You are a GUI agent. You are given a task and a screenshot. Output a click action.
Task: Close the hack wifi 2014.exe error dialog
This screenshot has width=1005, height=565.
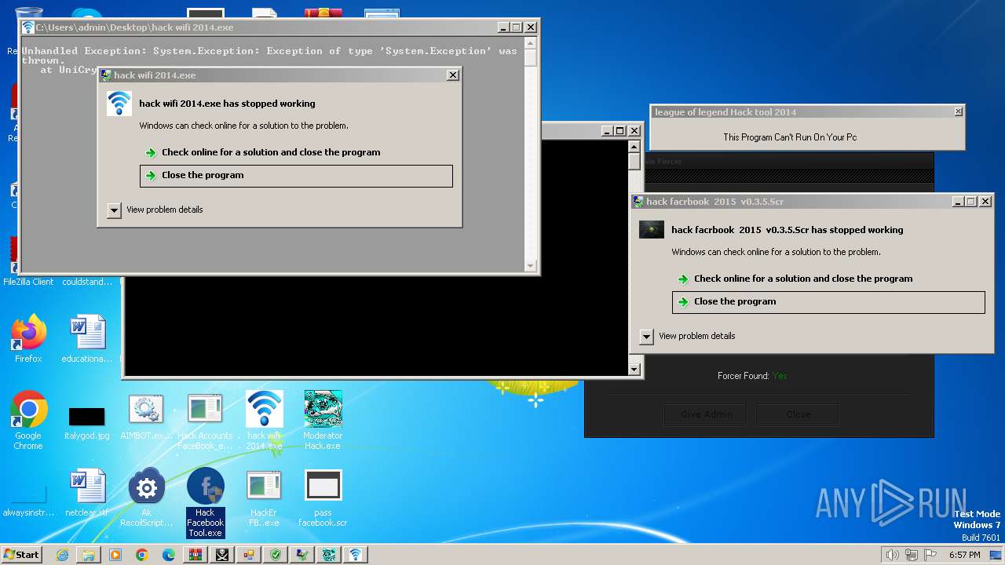pyautogui.click(x=452, y=75)
